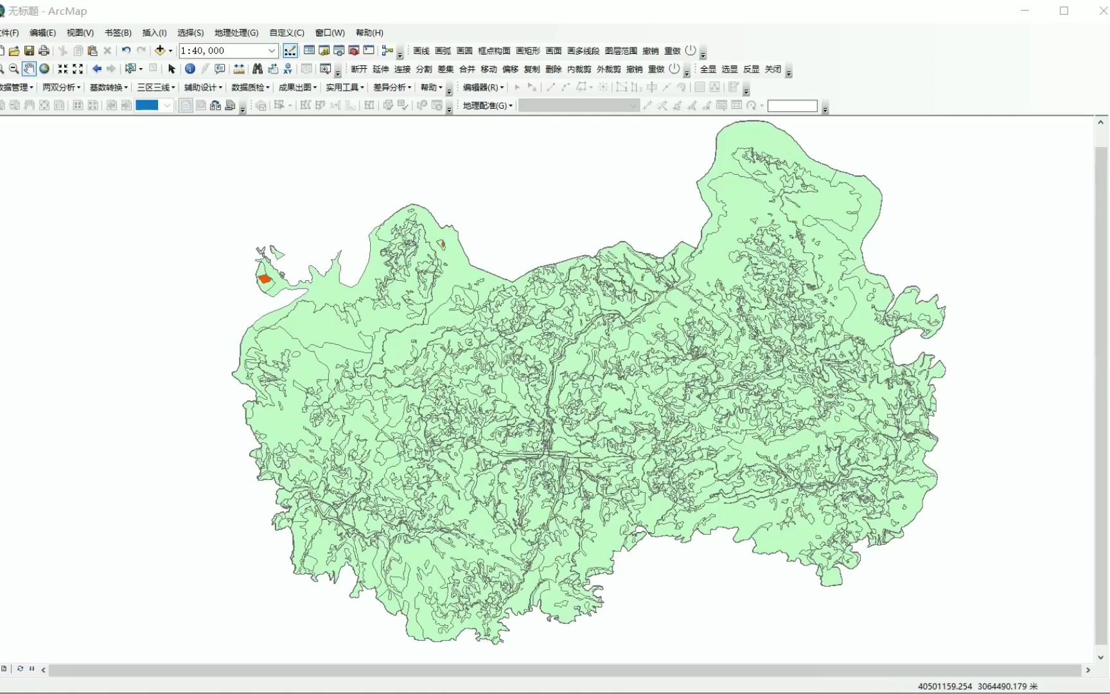Screen dimensions: 1110x694
Task: Launch the ModelBuilder icon
Action: coord(387,50)
